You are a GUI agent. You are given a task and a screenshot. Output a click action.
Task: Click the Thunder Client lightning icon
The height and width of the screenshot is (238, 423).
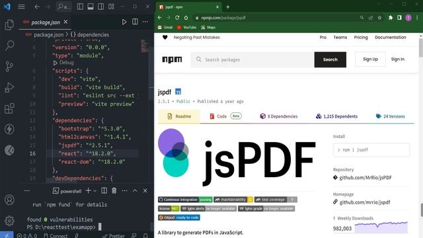click(9, 129)
